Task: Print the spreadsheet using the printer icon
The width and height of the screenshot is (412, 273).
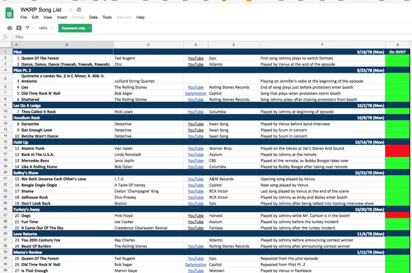Action: (10, 28)
